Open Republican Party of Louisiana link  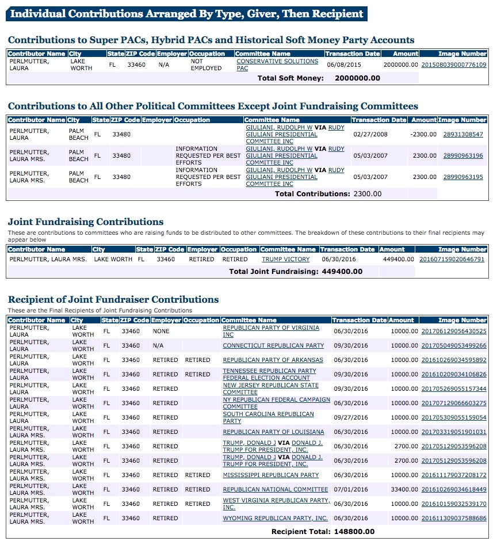coord(273,432)
